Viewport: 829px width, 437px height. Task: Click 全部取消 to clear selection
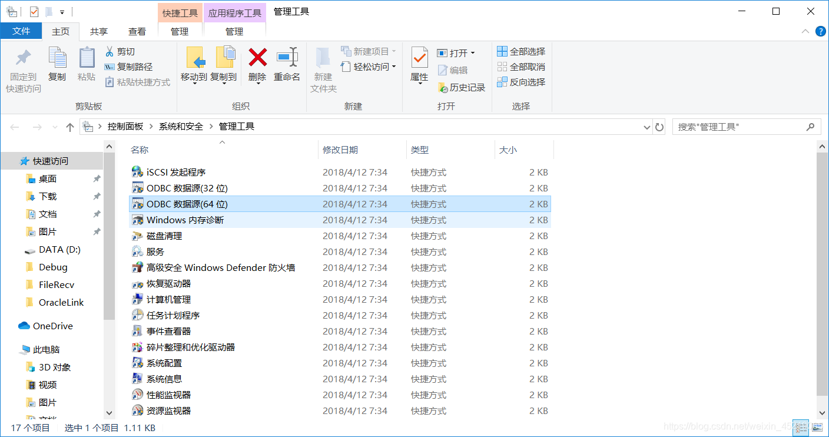pyautogui.click(x=522, y=67)
